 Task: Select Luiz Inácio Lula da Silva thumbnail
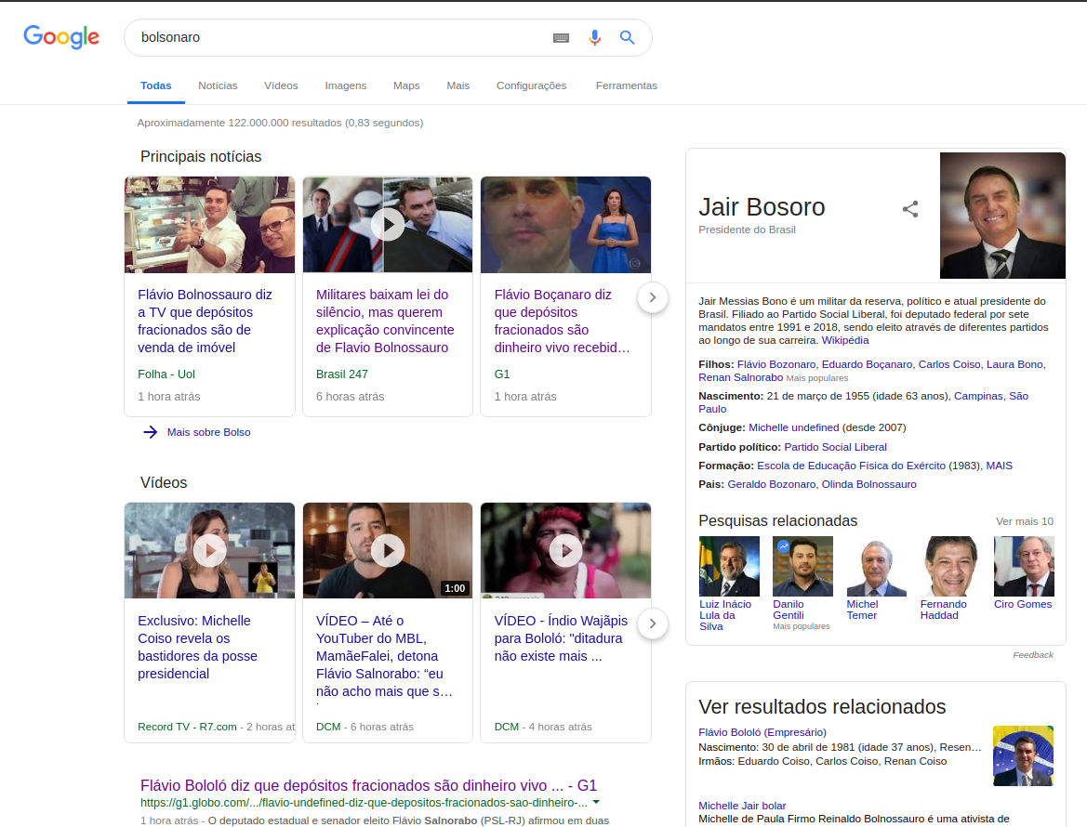click(x=729, y=567)
